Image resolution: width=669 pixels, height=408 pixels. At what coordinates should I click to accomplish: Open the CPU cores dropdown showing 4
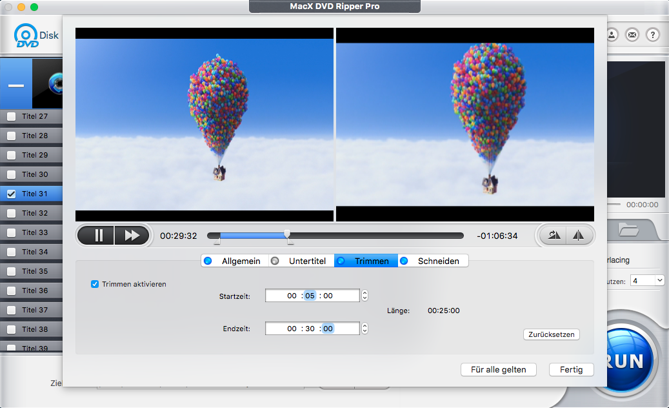(647, 280)
